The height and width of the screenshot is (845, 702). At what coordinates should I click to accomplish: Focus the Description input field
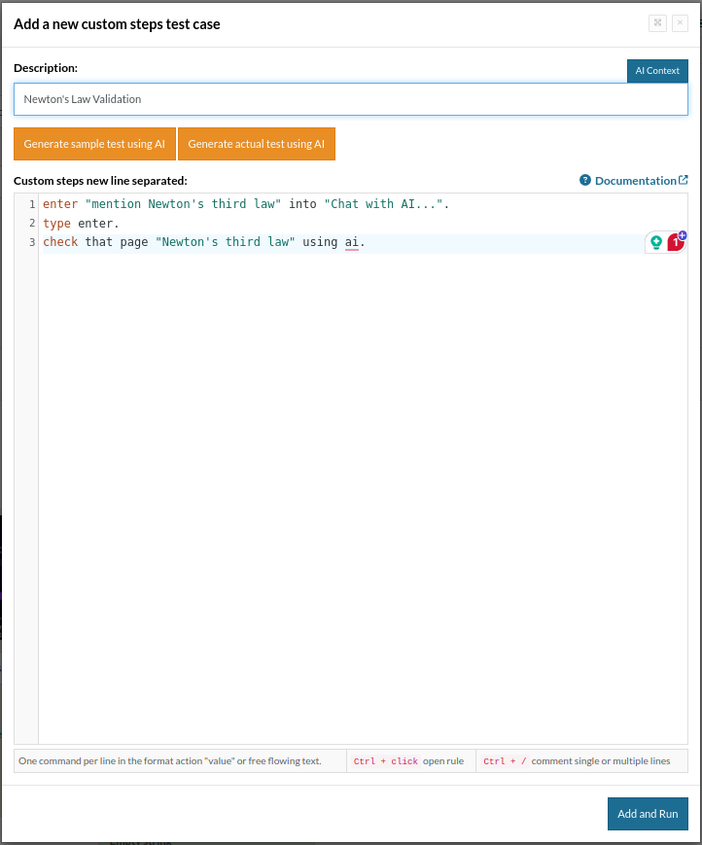click(x=350, y=99)
